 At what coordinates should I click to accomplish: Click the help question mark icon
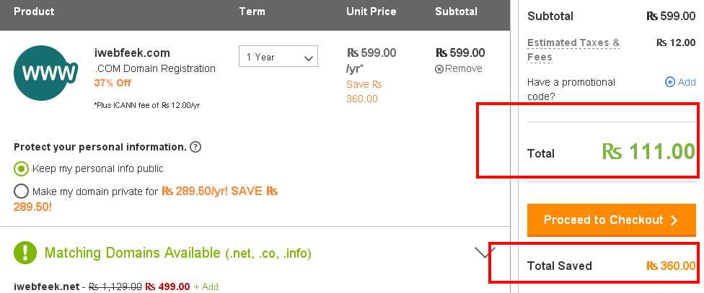click(x=195, y=147)
